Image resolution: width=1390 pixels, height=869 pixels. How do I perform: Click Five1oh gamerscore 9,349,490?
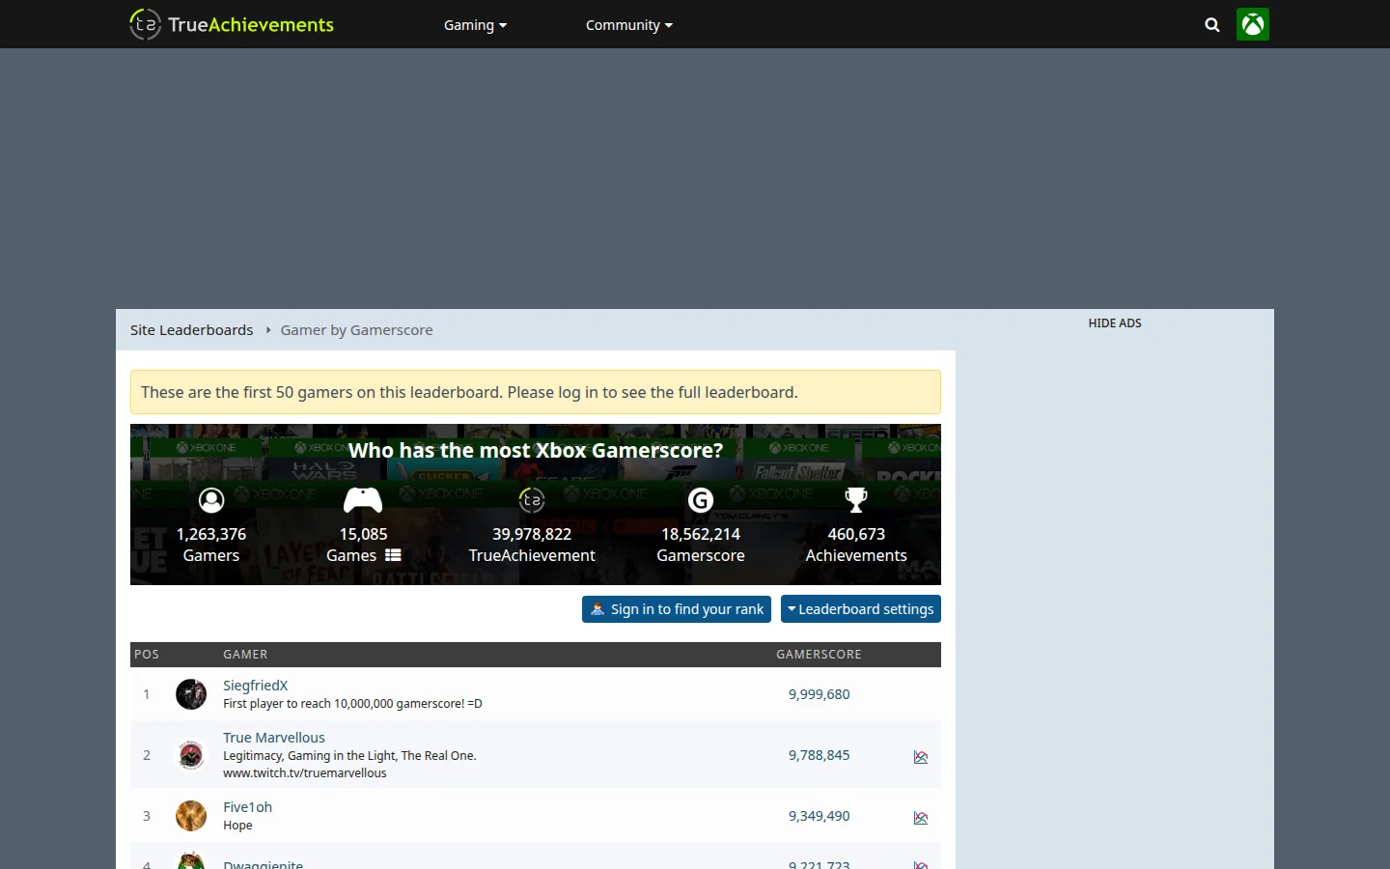pyautogui.click(x=820, y=816)
